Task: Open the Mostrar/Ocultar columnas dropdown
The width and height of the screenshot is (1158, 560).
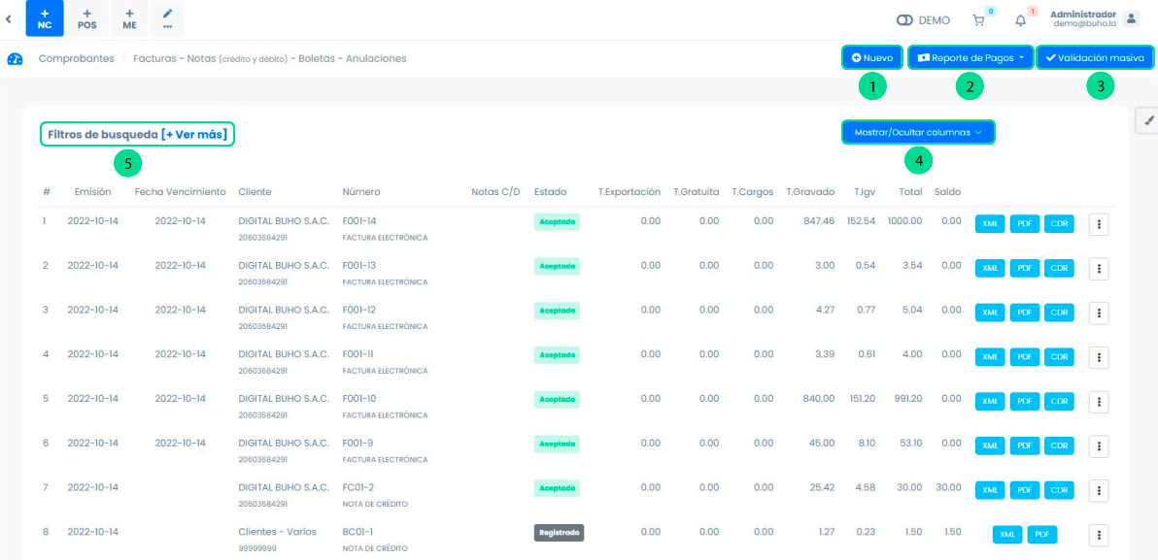Action: [x=918, y=132]
